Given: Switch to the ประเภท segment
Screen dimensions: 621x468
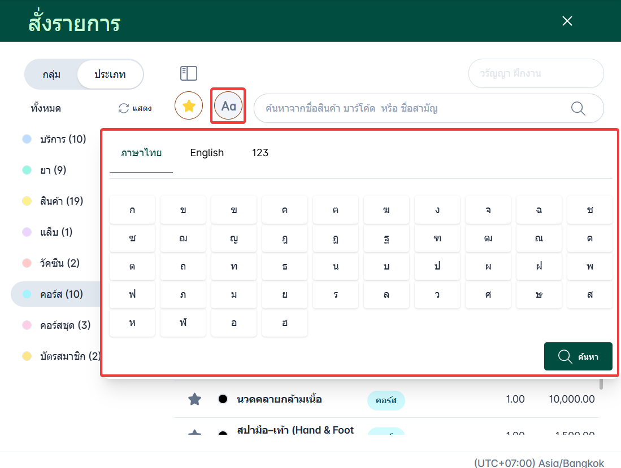Looking at the screenshot, I should click(x=110, y=74).
